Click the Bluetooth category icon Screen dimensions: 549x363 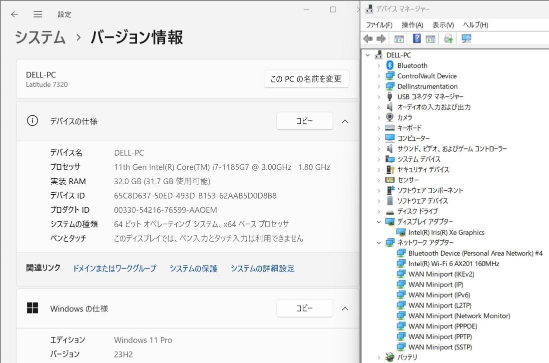tap(390, 65)
